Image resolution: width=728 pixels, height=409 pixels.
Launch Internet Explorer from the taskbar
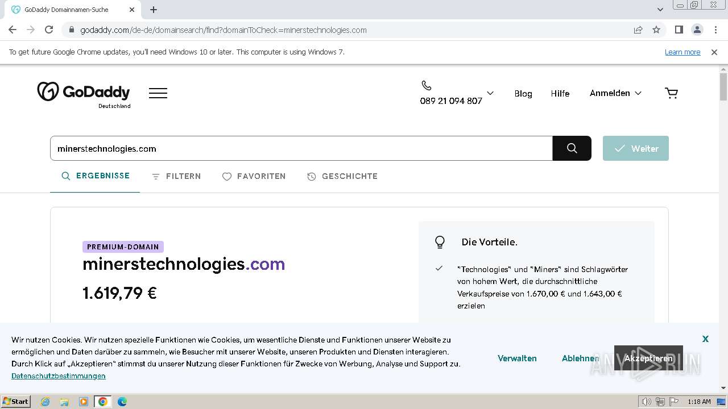click(45, 402)
